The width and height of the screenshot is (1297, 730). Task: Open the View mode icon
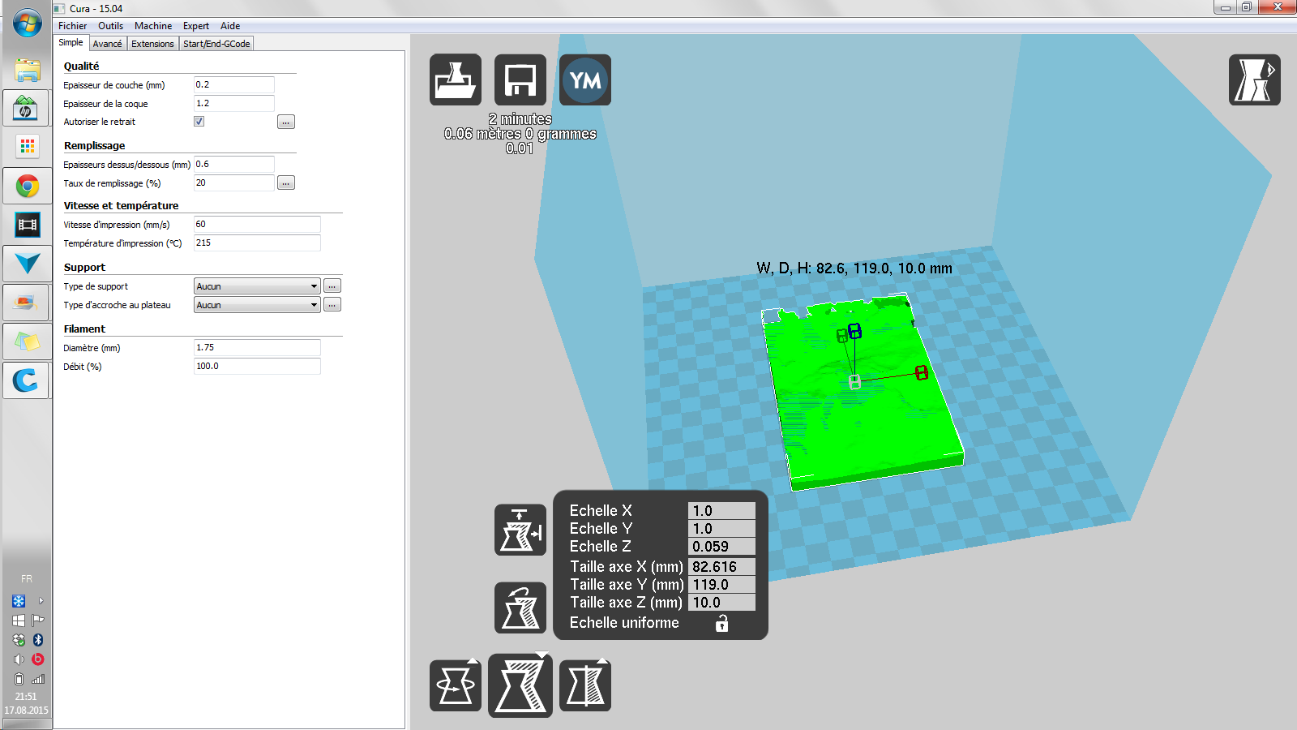coord(1254,79)
